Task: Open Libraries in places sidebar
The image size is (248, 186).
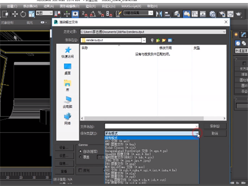Action: click(x=67, y=85)
